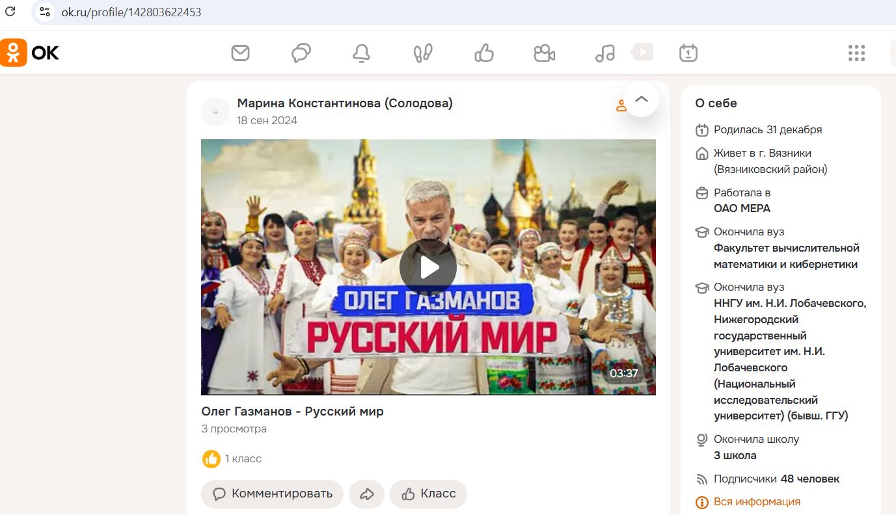Click the video title Олег Газманов - Русский мир

(x=292, y=411)
